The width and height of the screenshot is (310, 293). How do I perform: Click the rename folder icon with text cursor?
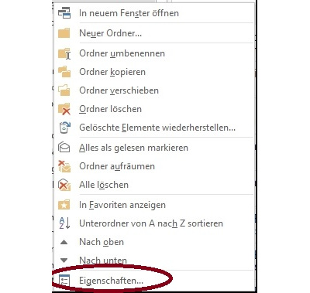(x=64, y=53)
